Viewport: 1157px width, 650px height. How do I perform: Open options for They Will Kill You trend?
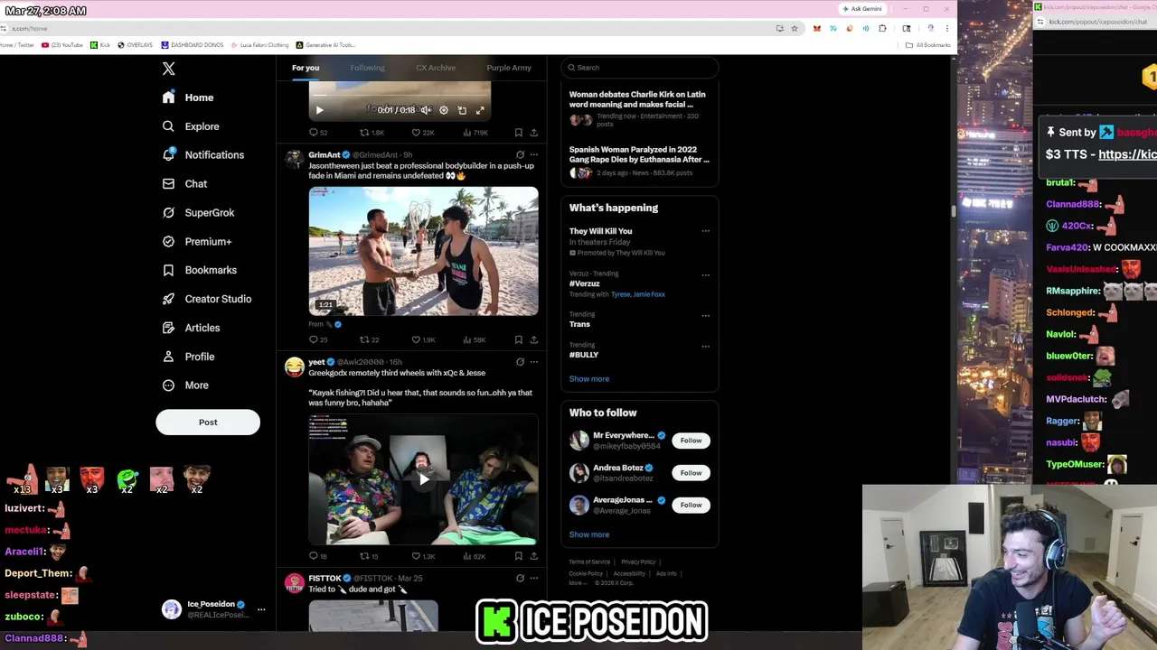pos(706,231)
